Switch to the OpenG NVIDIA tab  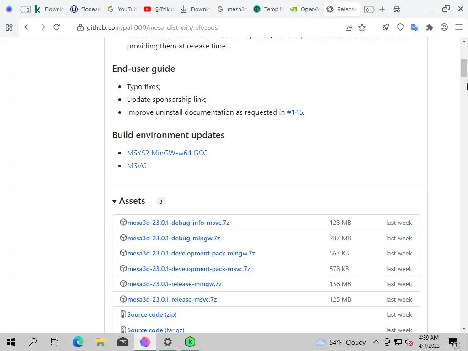[305, 9]
